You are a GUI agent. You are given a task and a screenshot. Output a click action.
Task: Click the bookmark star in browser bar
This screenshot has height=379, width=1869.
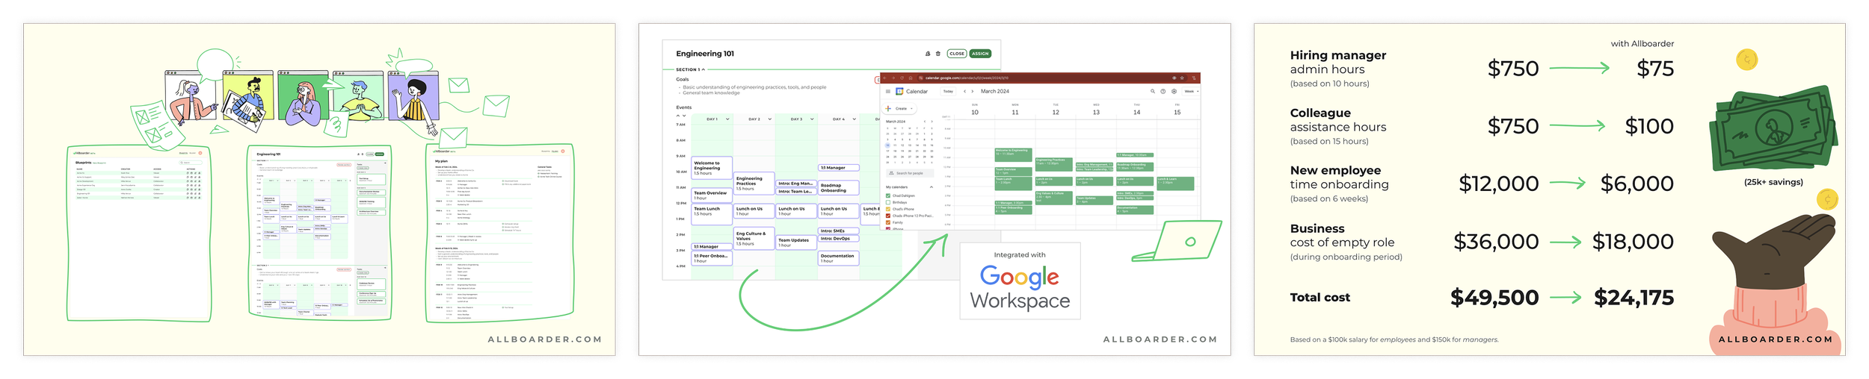point(1182,78)
